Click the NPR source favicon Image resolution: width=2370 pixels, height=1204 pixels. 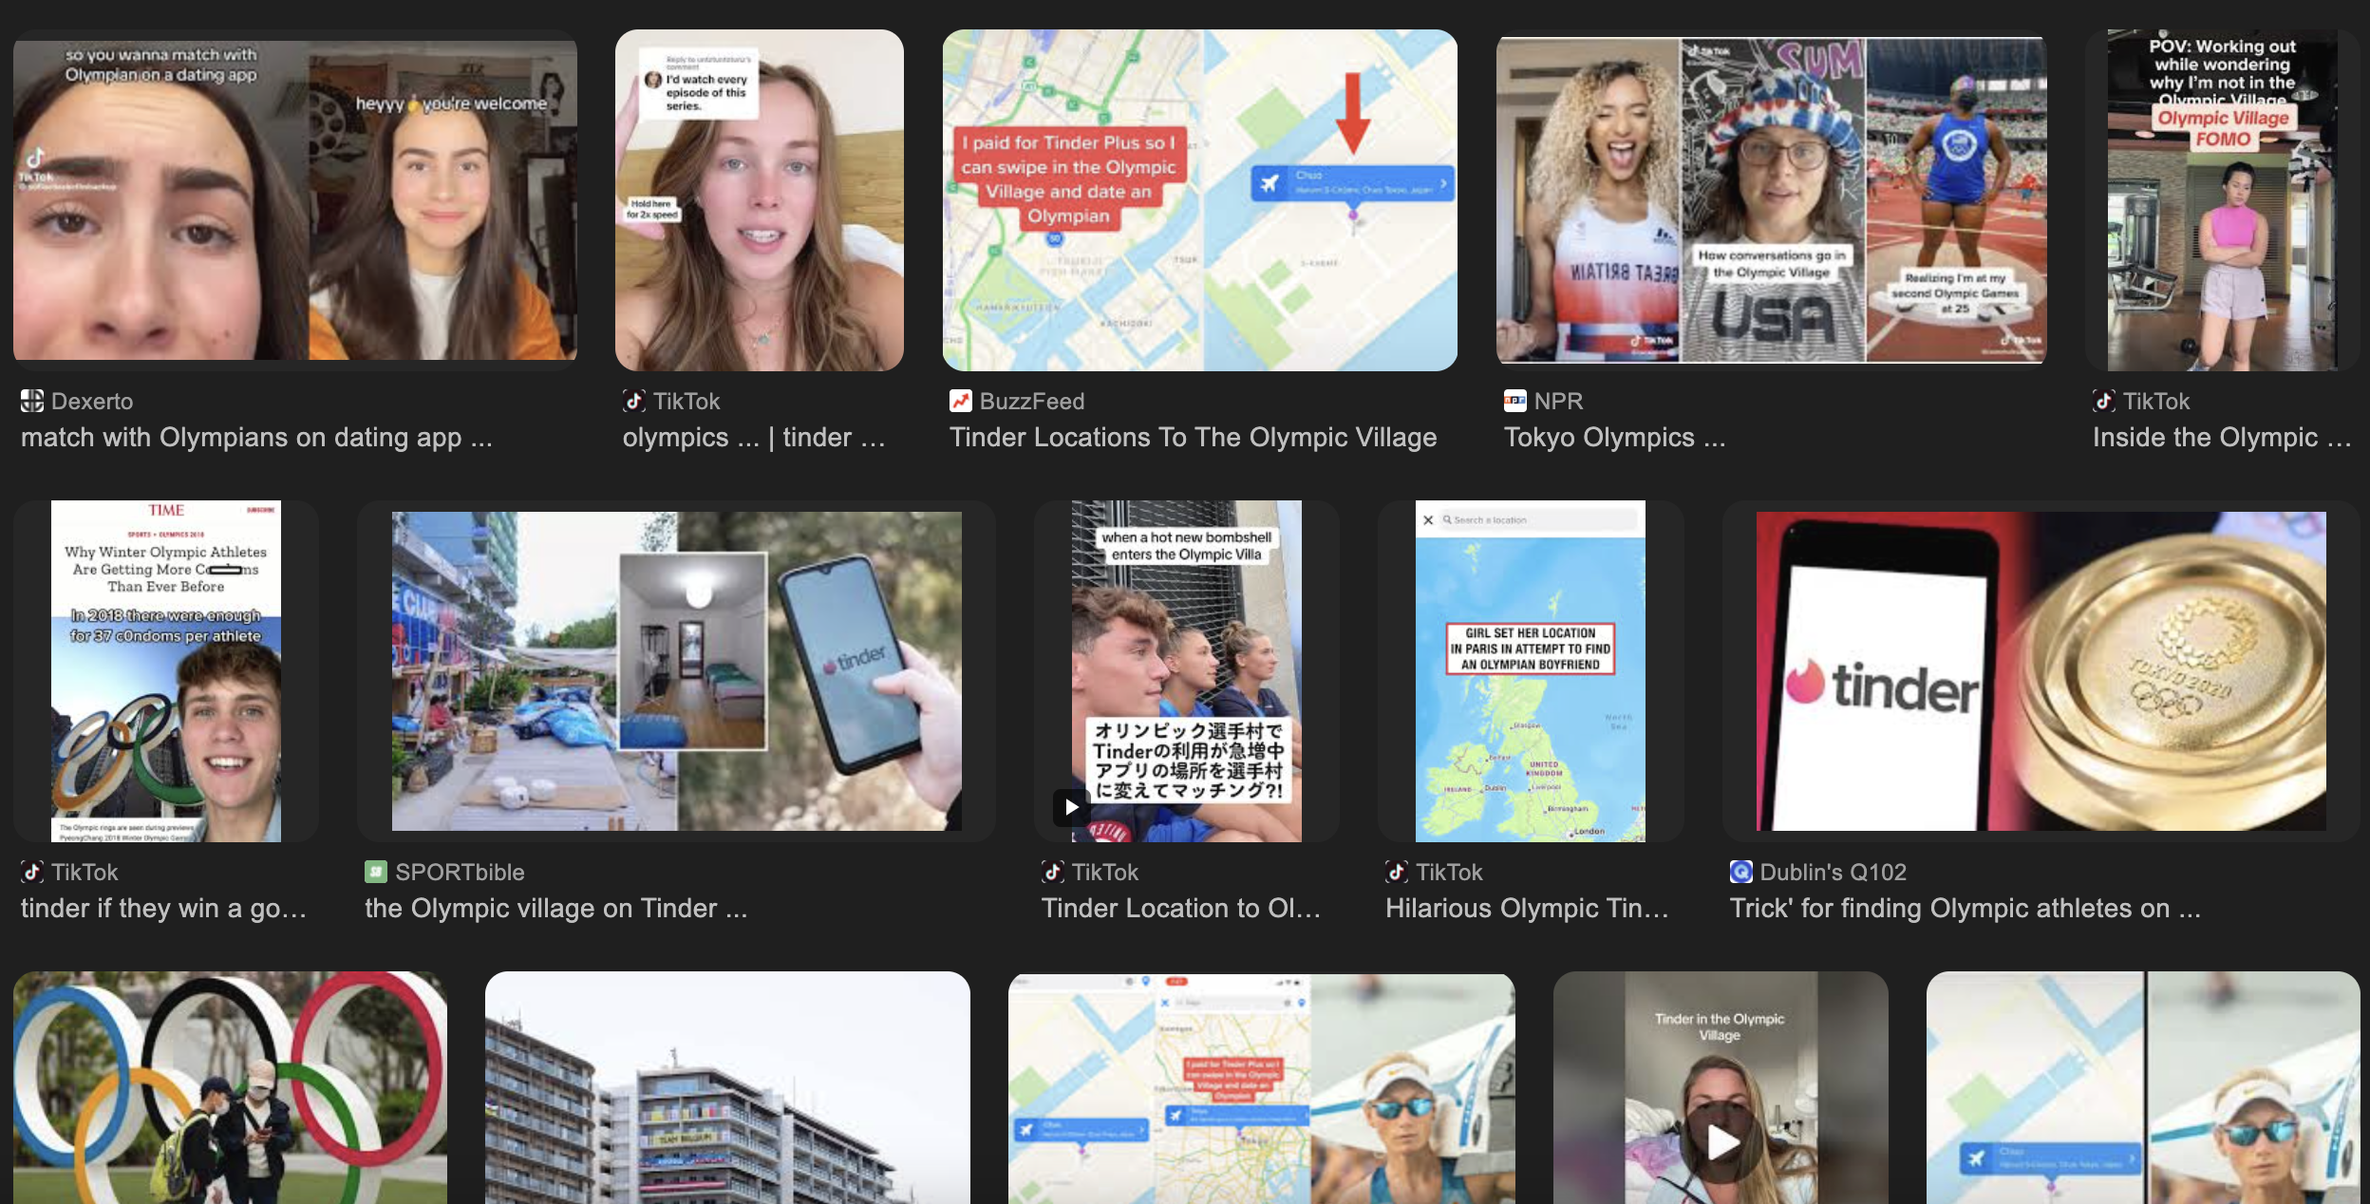1514,401
